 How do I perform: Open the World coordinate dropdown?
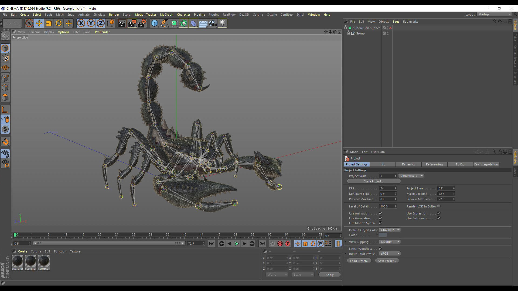coord(277,275)
